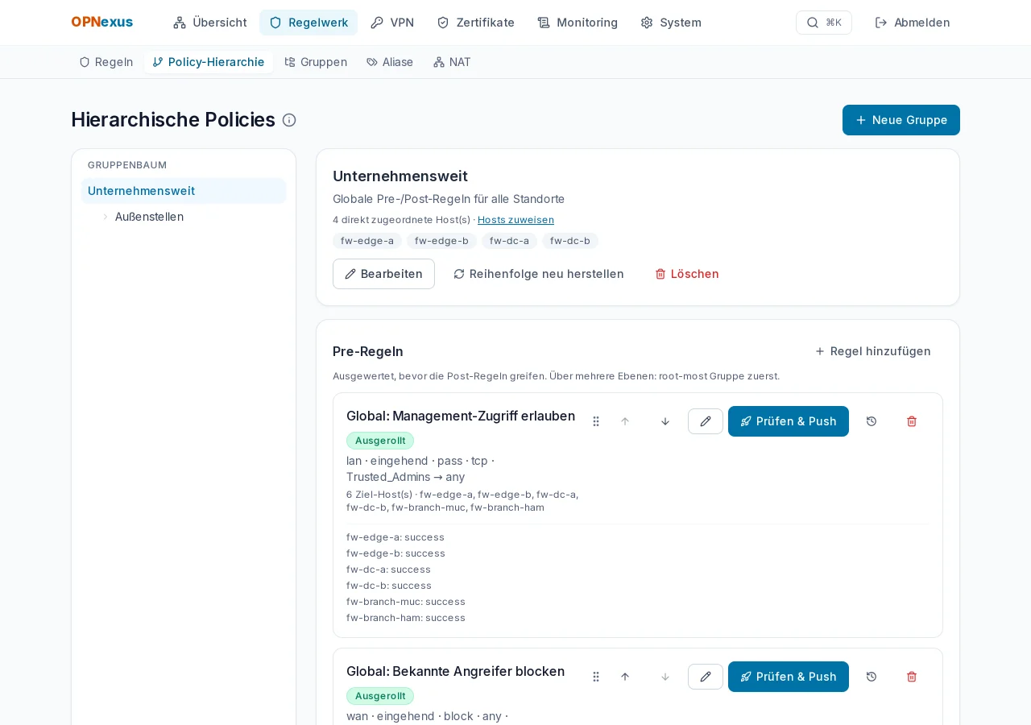Edit the Management-Zugriff erlauben rule
1031x725 pixels.
point(706,421)
